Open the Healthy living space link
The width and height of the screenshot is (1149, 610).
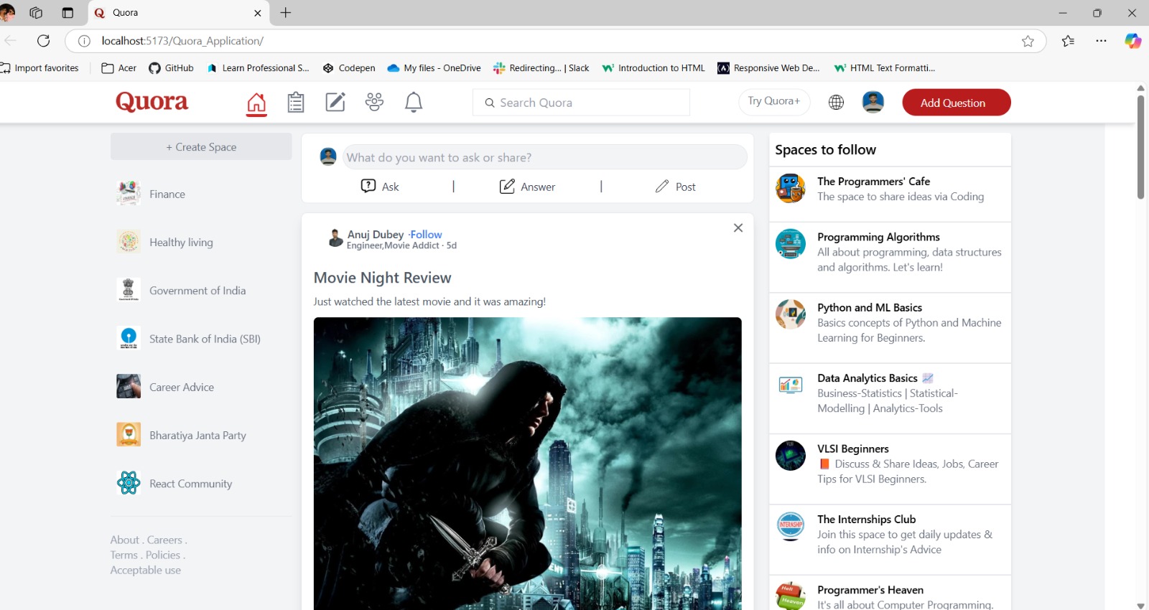click(181, 243)
